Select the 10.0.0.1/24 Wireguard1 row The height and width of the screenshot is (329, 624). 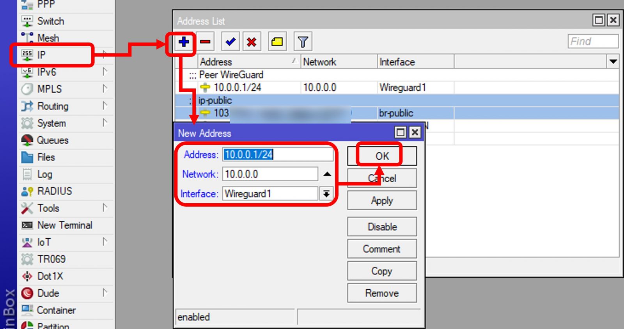[237, 88]
